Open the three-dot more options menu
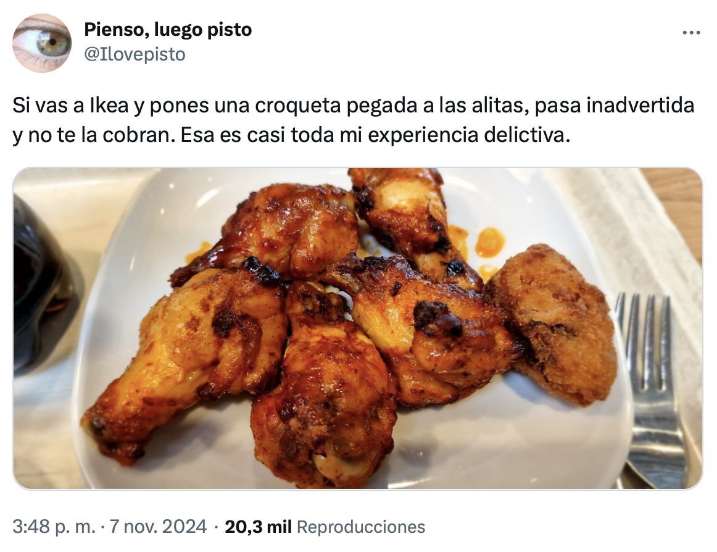This screenshot has height=552, width=717. (x=691, y=33)
